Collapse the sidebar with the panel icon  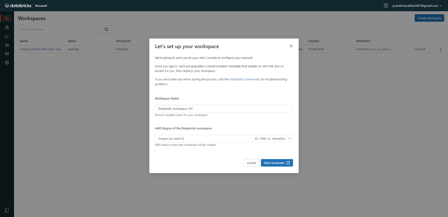7,210
